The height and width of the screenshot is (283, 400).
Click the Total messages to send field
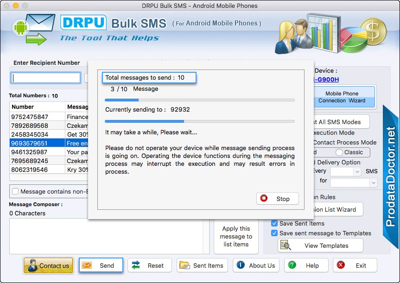click(149, 77)
